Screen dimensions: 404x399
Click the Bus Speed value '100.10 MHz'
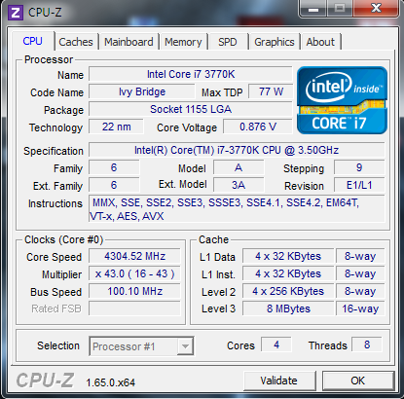point(134,291)
